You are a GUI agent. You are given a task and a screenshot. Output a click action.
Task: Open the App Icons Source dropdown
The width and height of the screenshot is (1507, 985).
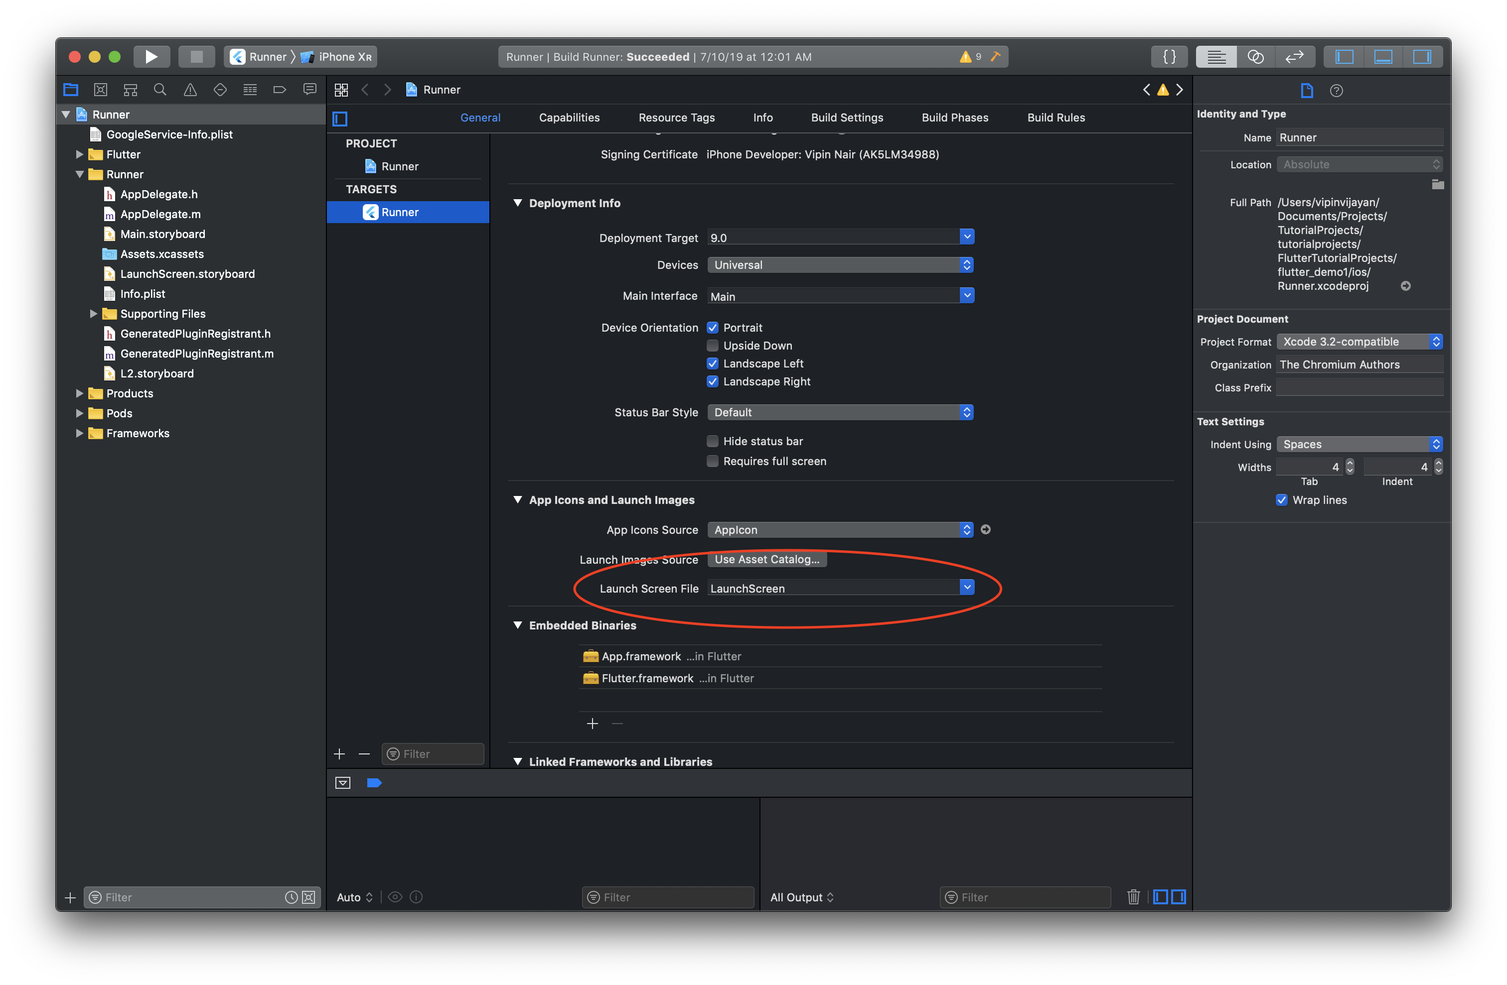[x=840, y=530]
